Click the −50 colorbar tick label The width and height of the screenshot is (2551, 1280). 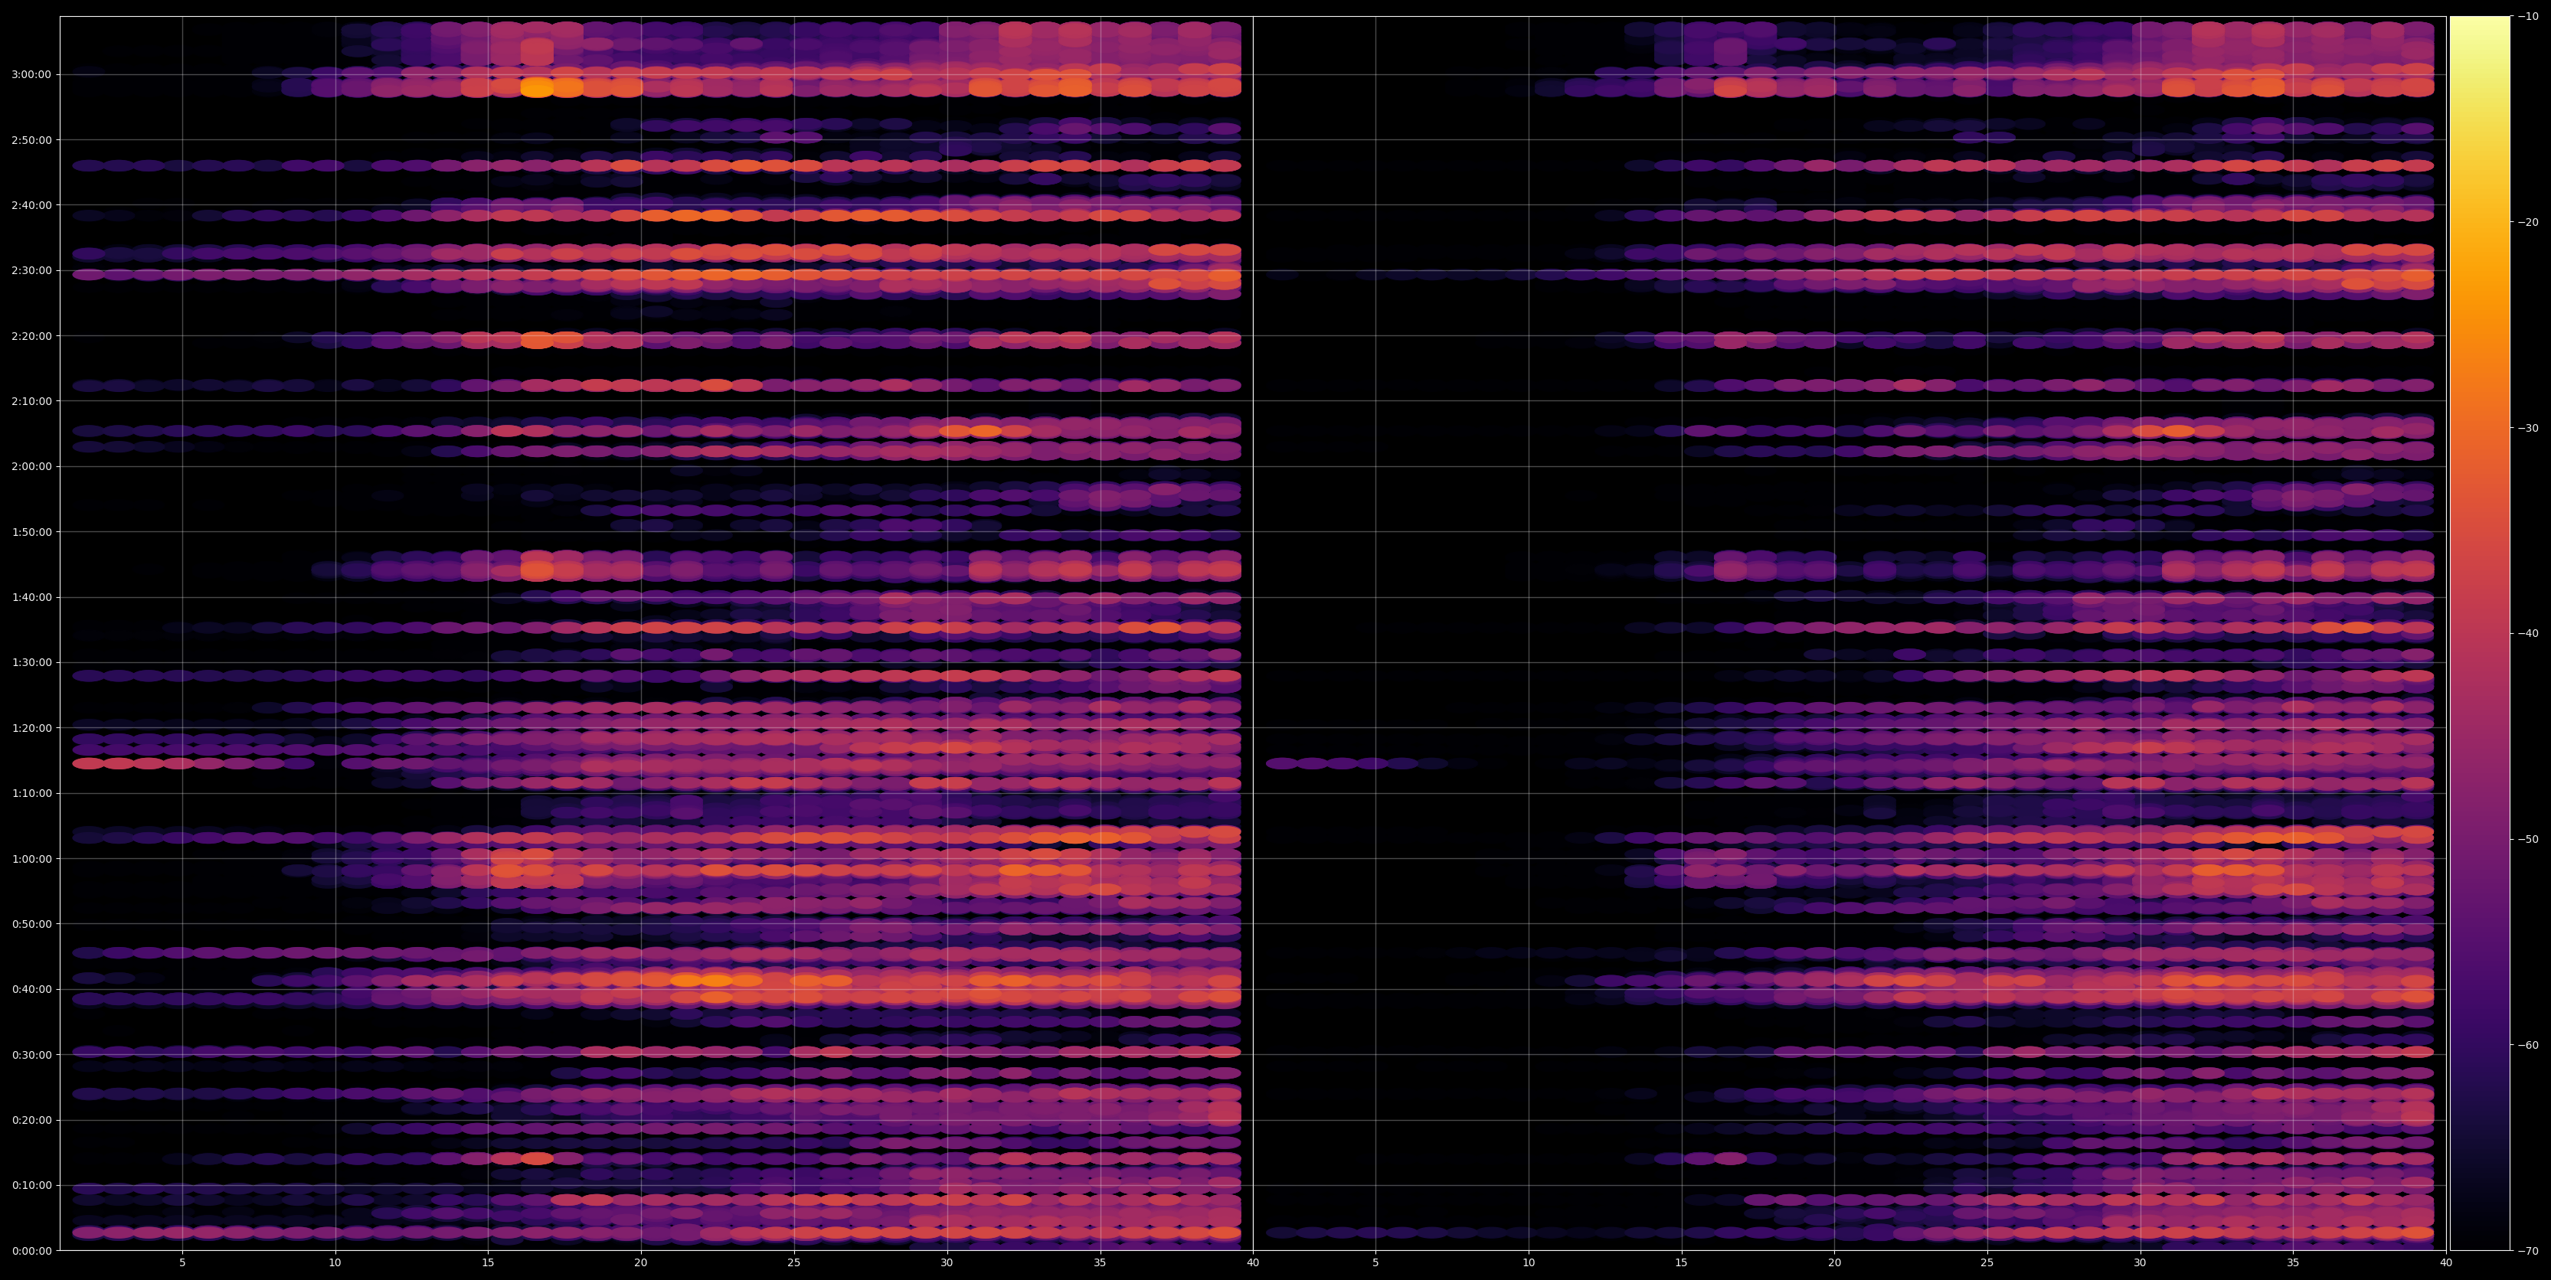pyautogui.click(x=2528, y=838)
